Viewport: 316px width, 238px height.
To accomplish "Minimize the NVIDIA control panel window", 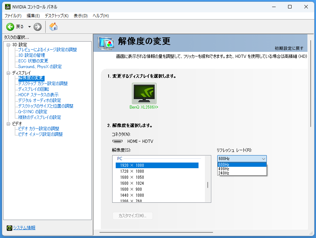I will pyautogui.click(x=274, y=7).
